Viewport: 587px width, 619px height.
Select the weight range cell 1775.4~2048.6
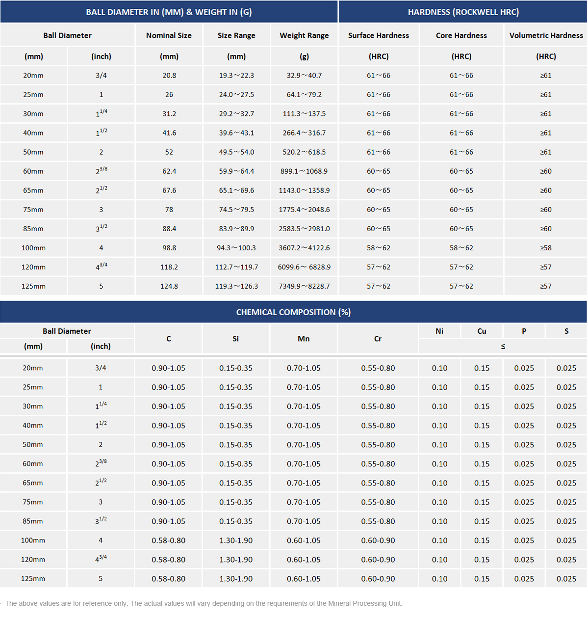click(x=304, y=210)
